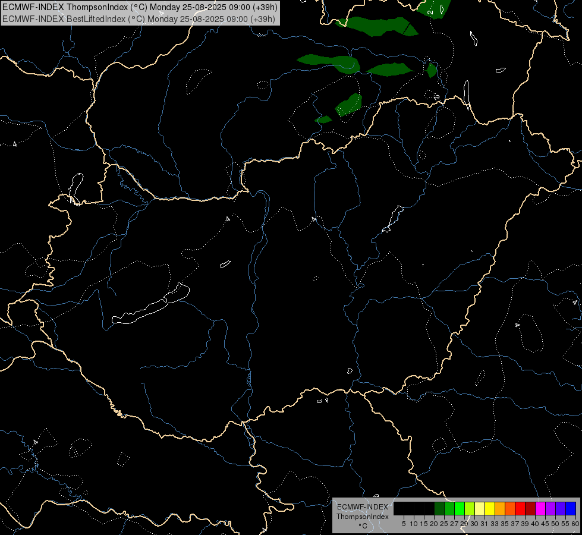582x535 pixels.
Task: Select the pale yellow 30–31 legend swatch
Action: (480, 508)
